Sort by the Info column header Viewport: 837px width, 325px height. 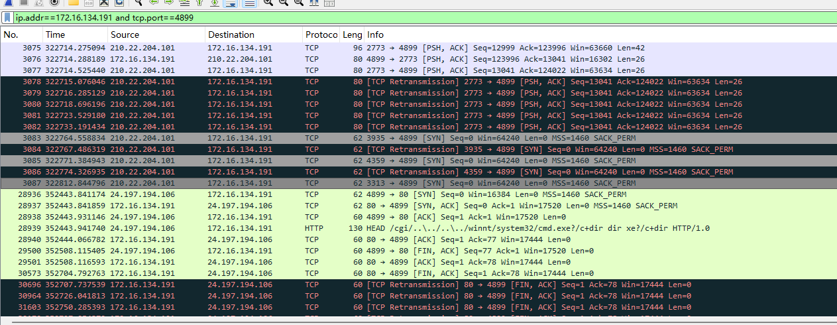click(x=600, y=34)
